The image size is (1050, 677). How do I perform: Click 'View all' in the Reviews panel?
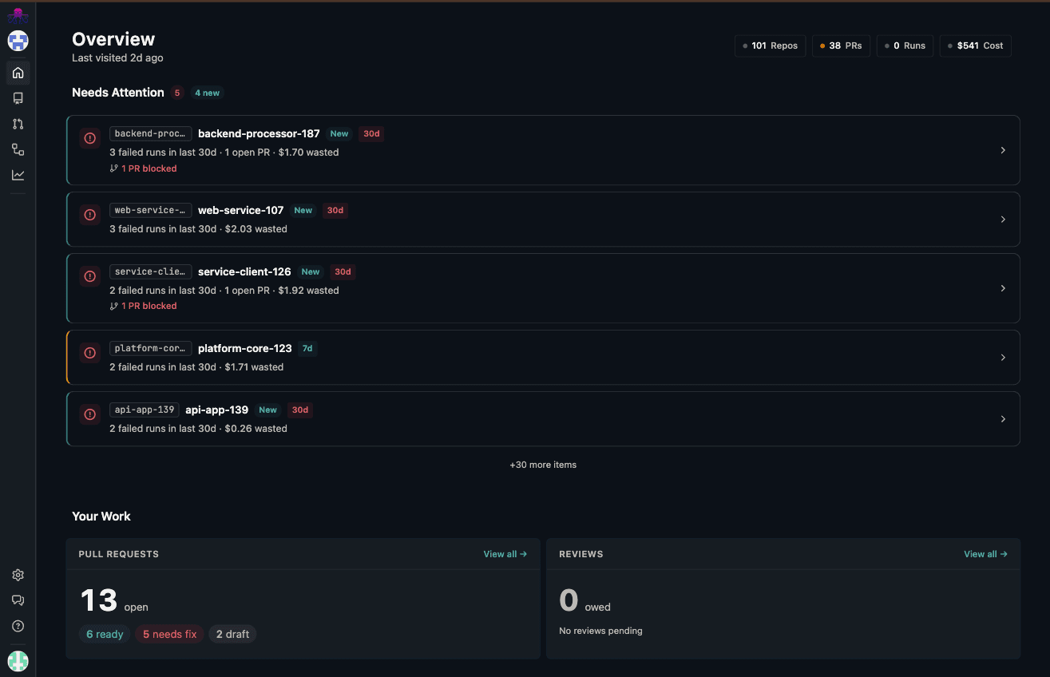click(985, 553)
